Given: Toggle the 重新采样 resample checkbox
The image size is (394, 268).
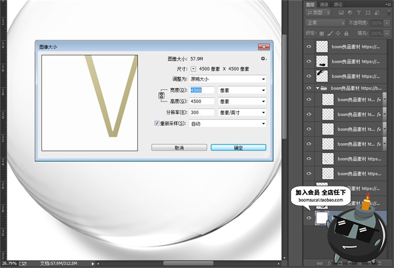Looking at the screenshot, I should (x=157, y=123).
